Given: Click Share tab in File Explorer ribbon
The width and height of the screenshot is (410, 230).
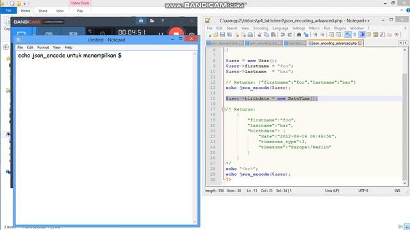Looking at the screenshot, I should (43, 11).
